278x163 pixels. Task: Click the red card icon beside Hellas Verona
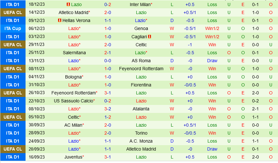(x=60, y=20)
